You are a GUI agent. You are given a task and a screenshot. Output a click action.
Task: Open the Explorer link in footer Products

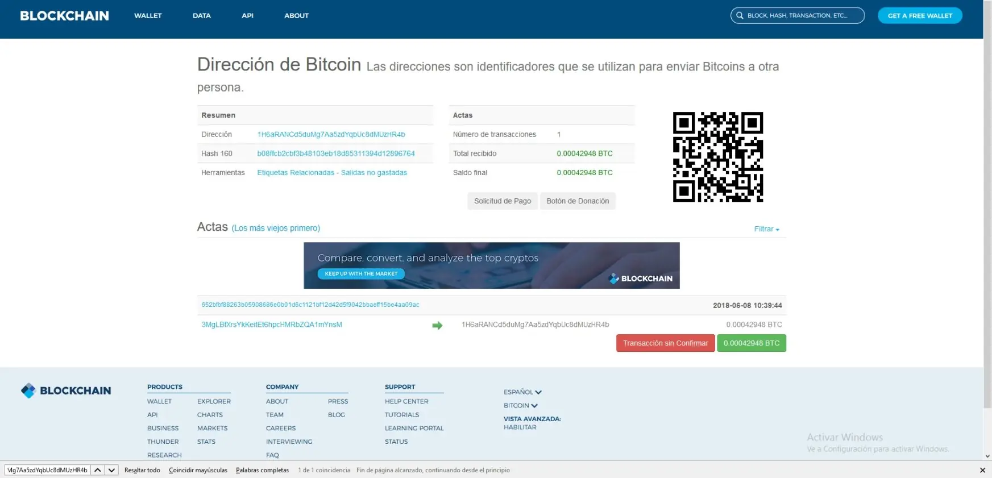pyautogui.click(x=214, y=401)
